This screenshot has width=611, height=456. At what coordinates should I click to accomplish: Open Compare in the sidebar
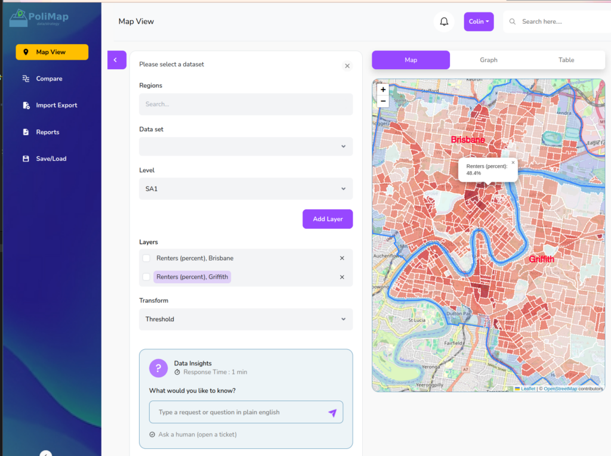pos(49,79)
